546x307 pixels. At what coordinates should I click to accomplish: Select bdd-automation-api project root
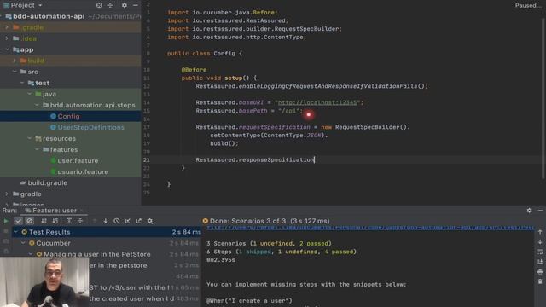point(49,16)
